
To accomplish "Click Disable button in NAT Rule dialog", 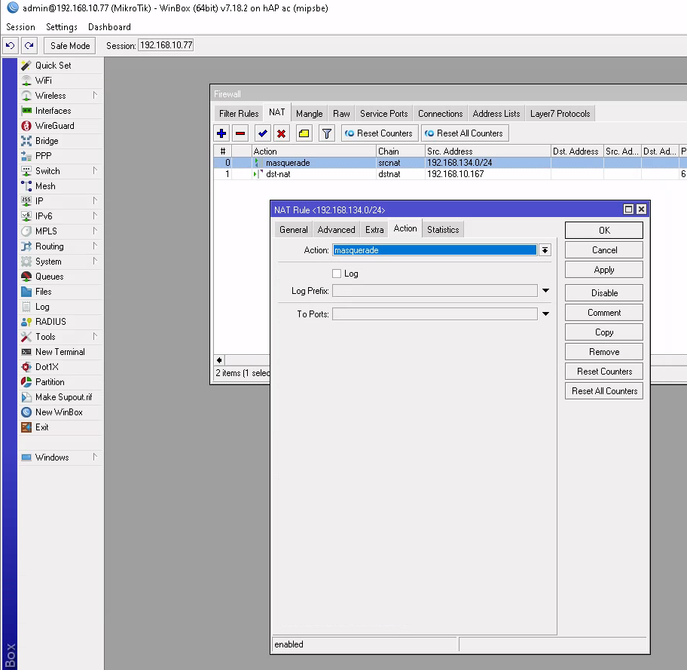I will (604, 293).
